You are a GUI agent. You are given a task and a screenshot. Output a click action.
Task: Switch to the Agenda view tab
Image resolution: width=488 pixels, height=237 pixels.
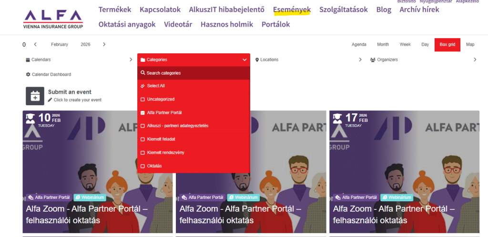[359, 44]
